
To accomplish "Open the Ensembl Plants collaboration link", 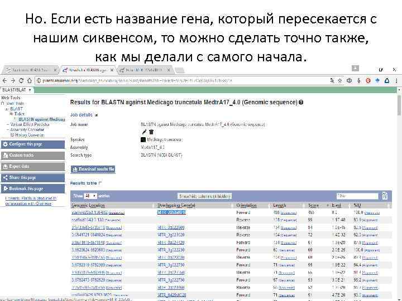I will (x=31, y=201).
